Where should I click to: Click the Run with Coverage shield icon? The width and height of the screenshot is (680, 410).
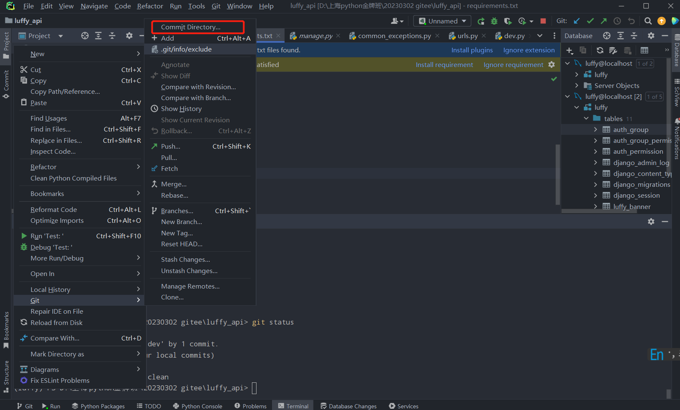(508, 21)
